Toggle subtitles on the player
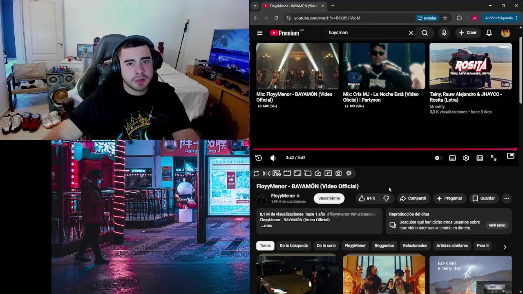Viewport: 523px width, 294px height. (452, 158)
